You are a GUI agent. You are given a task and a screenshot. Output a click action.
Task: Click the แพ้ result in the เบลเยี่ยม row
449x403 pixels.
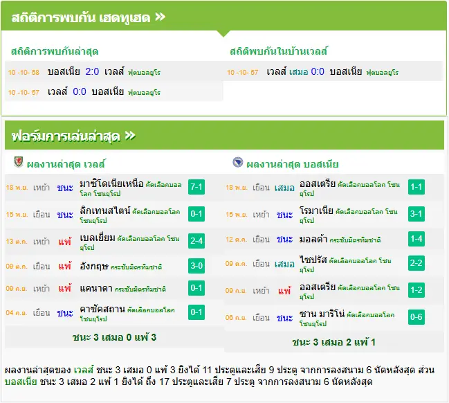tap(65, 242)
